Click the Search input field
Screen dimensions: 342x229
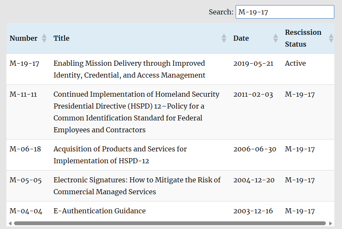tap(285, 12)
